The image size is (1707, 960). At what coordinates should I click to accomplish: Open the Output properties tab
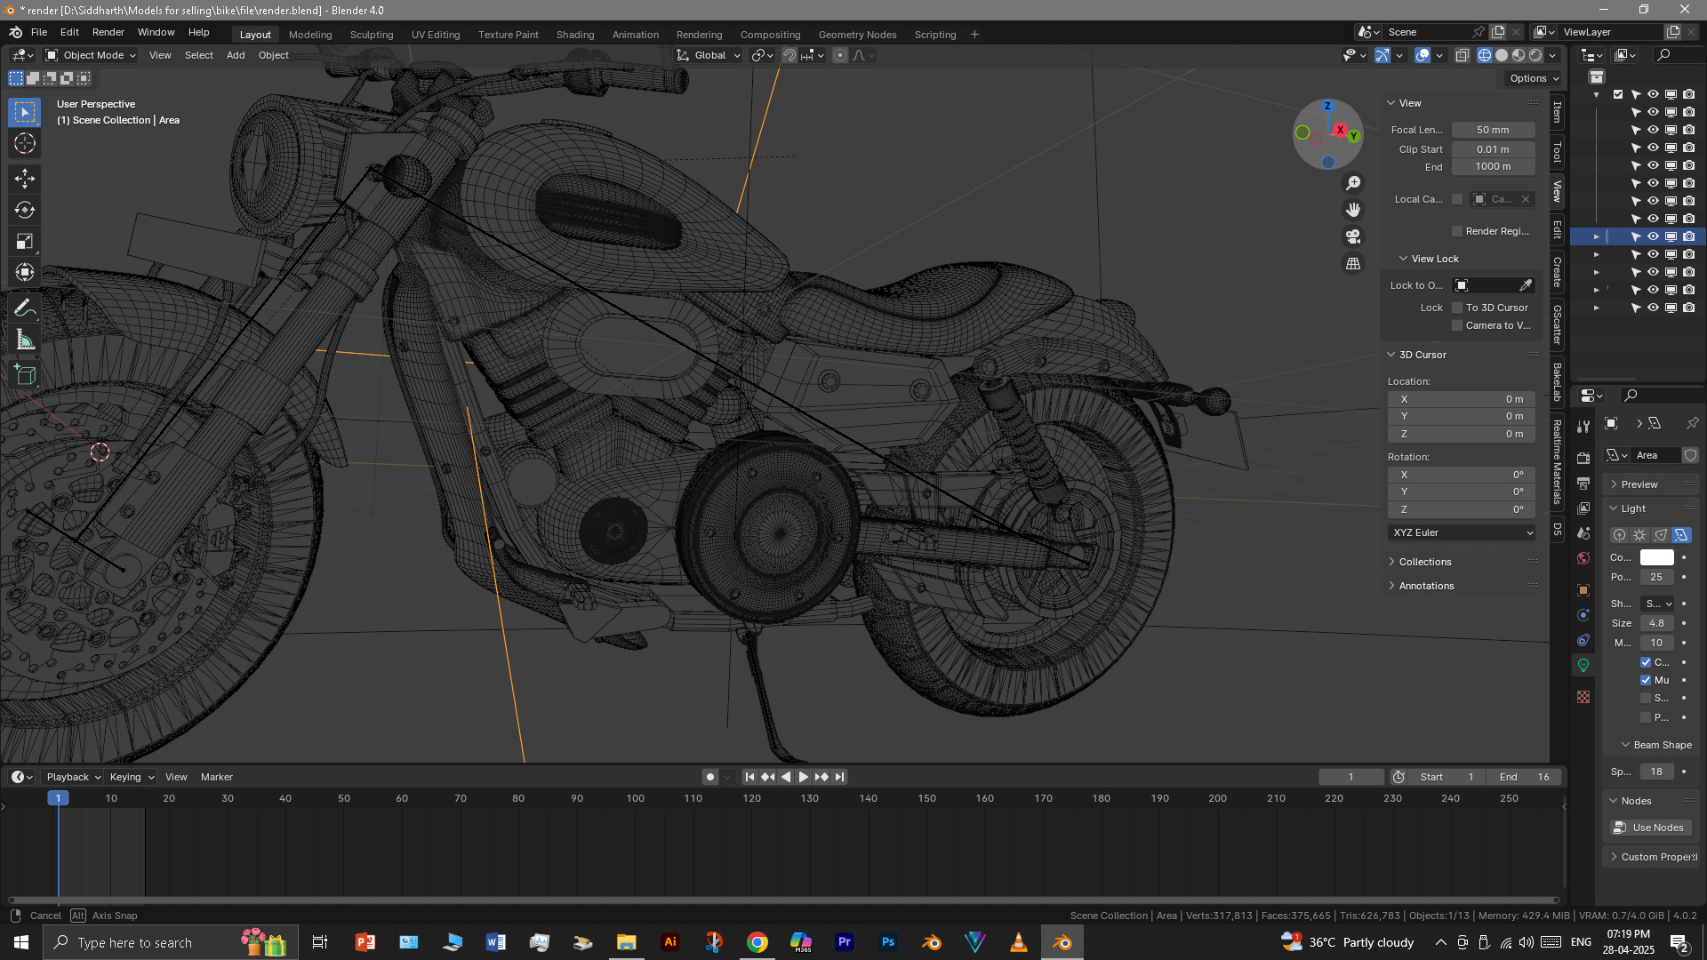point(1583,483)
